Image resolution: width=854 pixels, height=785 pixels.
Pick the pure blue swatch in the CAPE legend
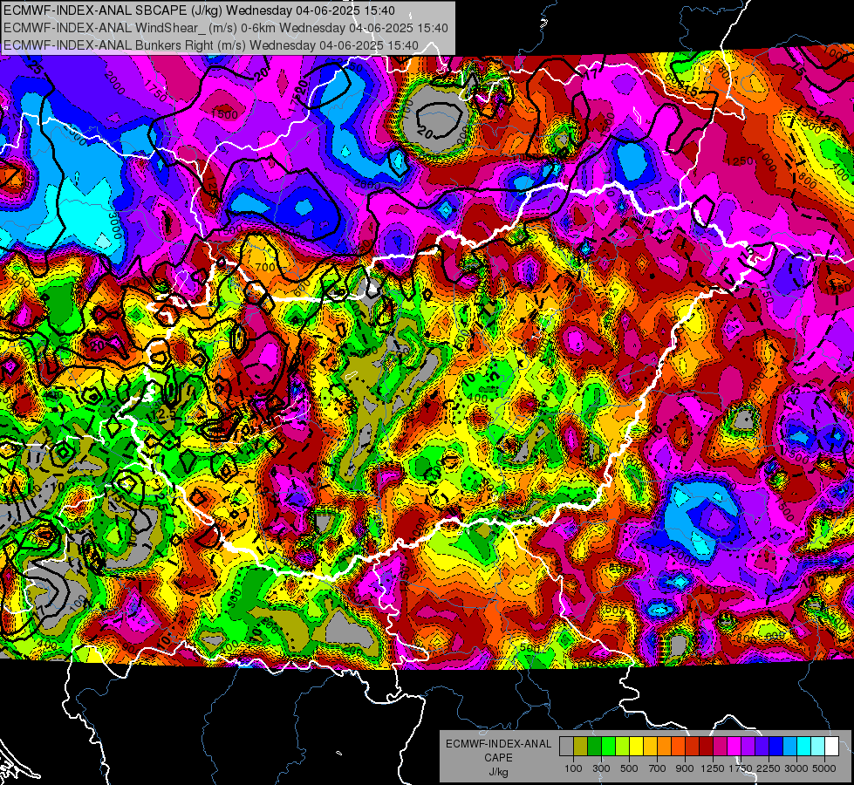click(x=776, y=746)
